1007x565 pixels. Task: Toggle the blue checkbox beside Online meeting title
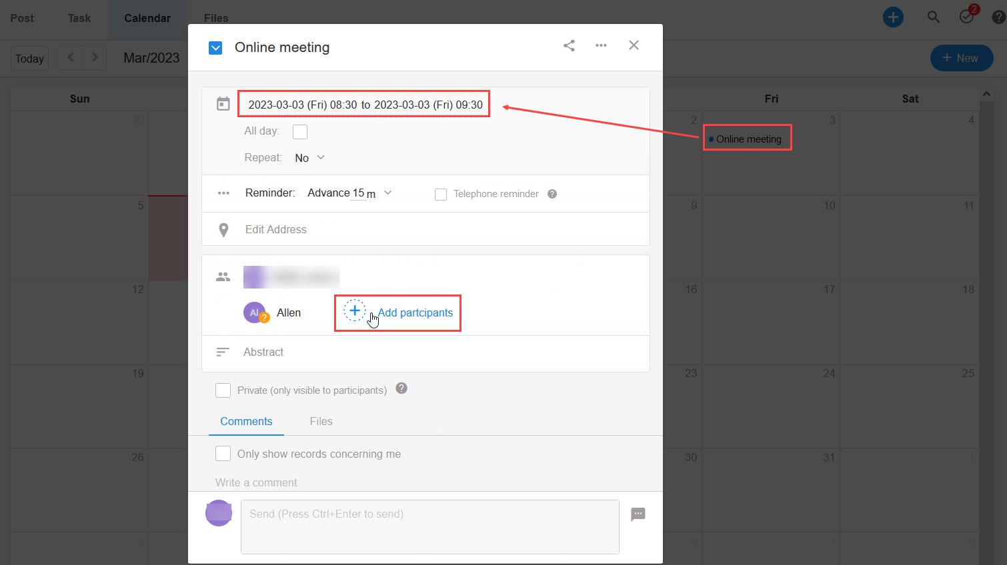[215, 47]
